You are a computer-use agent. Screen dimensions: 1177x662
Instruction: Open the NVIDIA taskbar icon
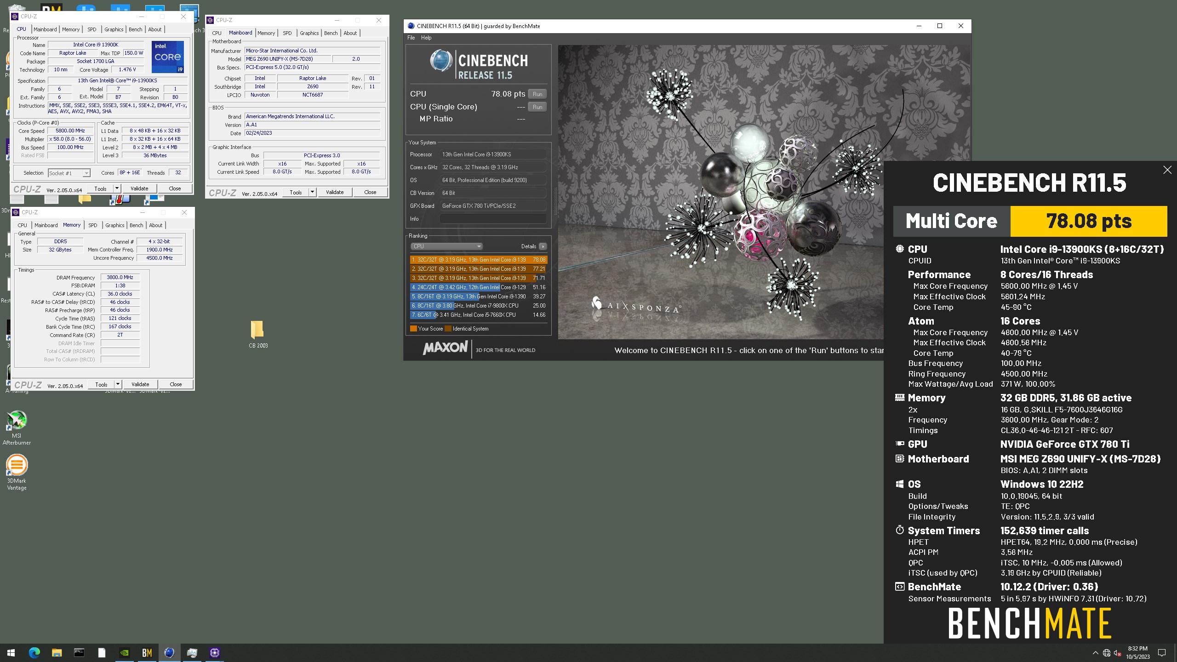point(124,653)
